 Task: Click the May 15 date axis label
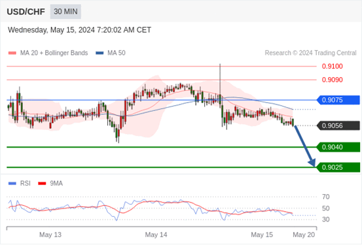click(x=262, y=235)
